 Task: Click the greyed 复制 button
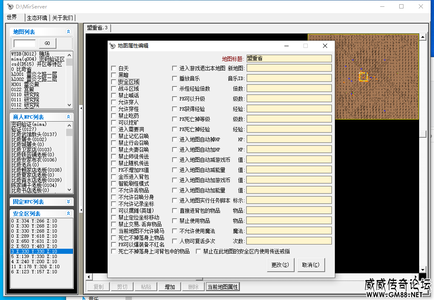tap(98, 287)
